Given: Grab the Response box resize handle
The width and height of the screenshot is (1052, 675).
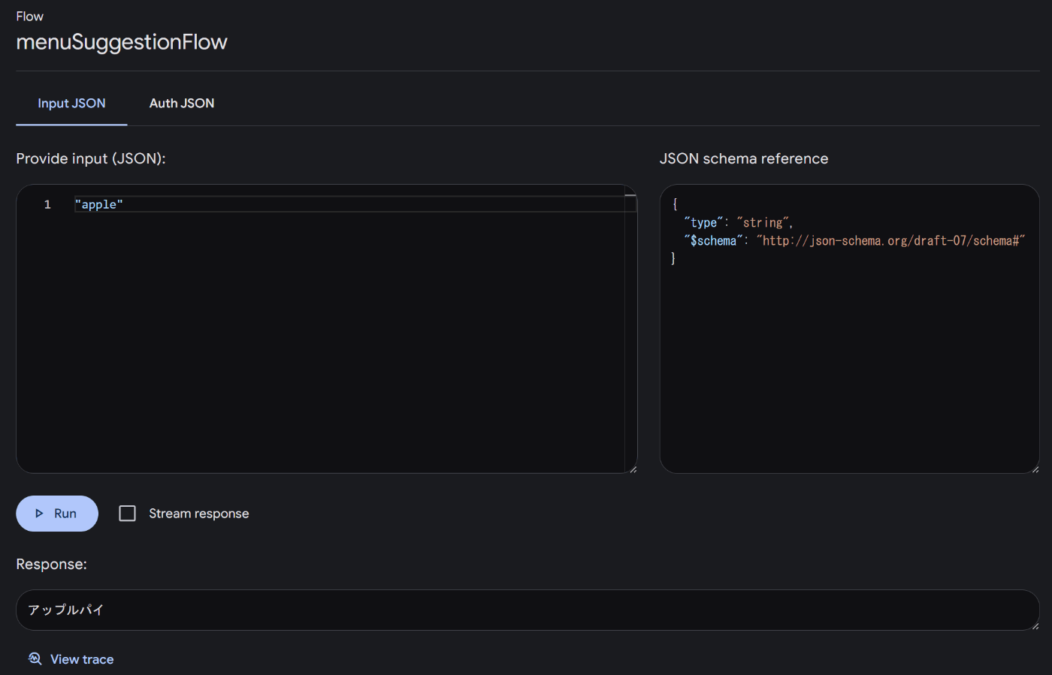Looking at the screenshot, I should coord(1035,626).
